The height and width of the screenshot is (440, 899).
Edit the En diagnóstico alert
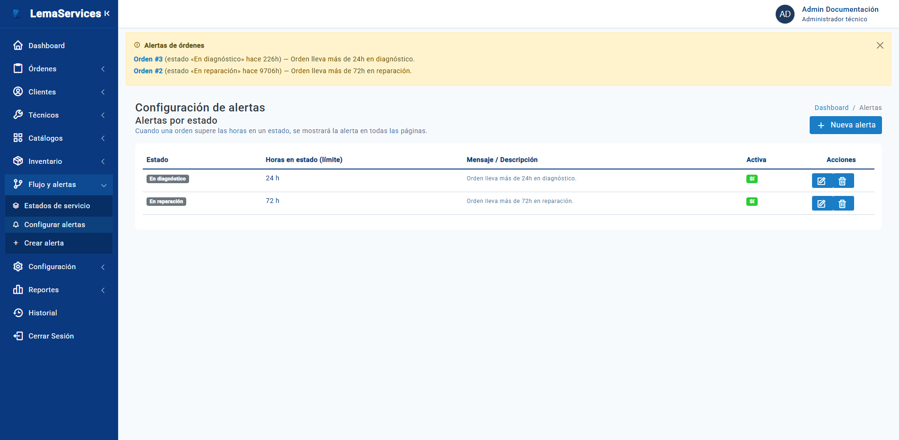click(x=821, y=181)
